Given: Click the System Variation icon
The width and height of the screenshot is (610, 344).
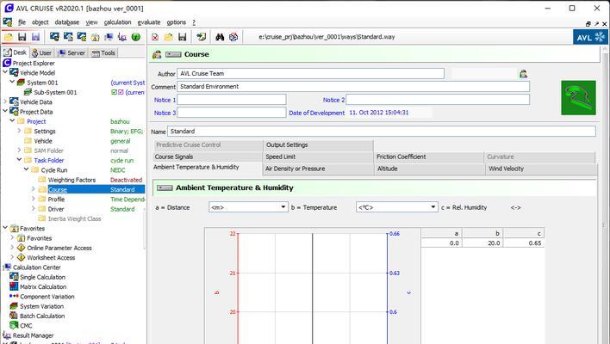Looking at the screenshot, I should point(14,306).
